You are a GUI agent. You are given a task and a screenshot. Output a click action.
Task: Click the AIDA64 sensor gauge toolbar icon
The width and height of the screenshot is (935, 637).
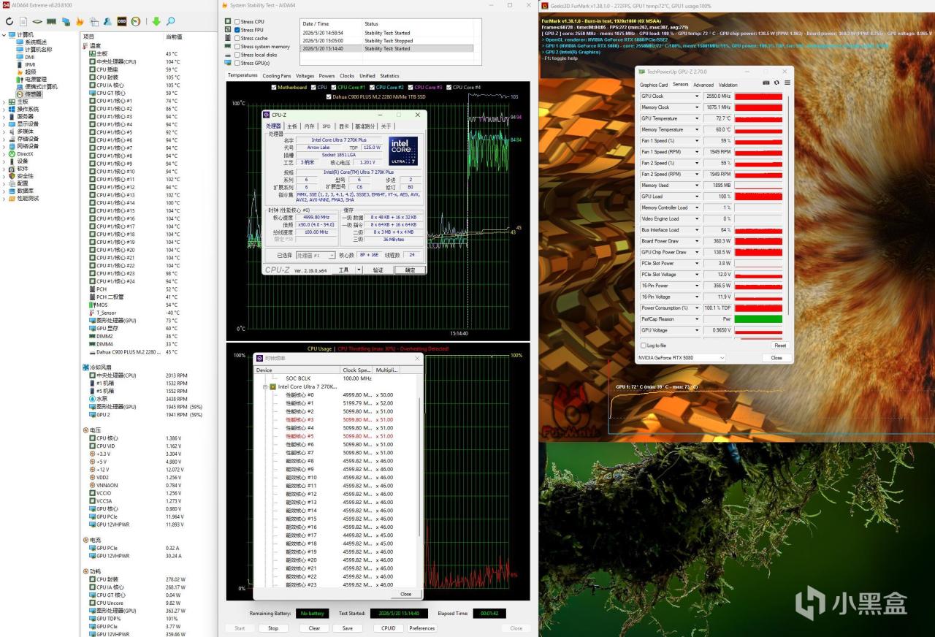click(135, 22)
